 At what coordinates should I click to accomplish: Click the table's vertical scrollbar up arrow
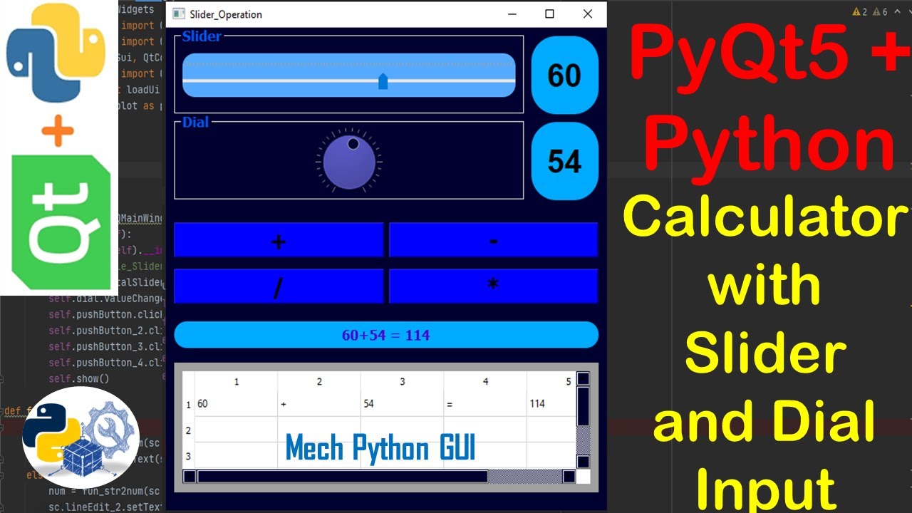point(583,379)
